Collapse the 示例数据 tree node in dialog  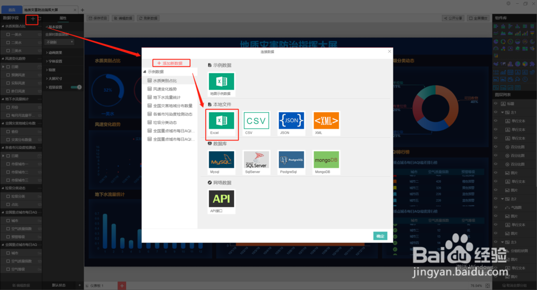pos(144,72)
